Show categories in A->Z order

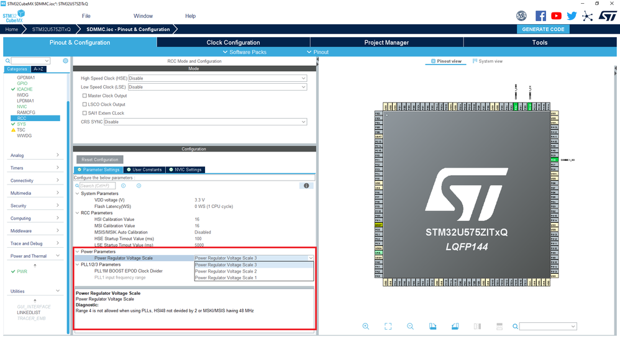pyautogui.click(x=39, y=69)
